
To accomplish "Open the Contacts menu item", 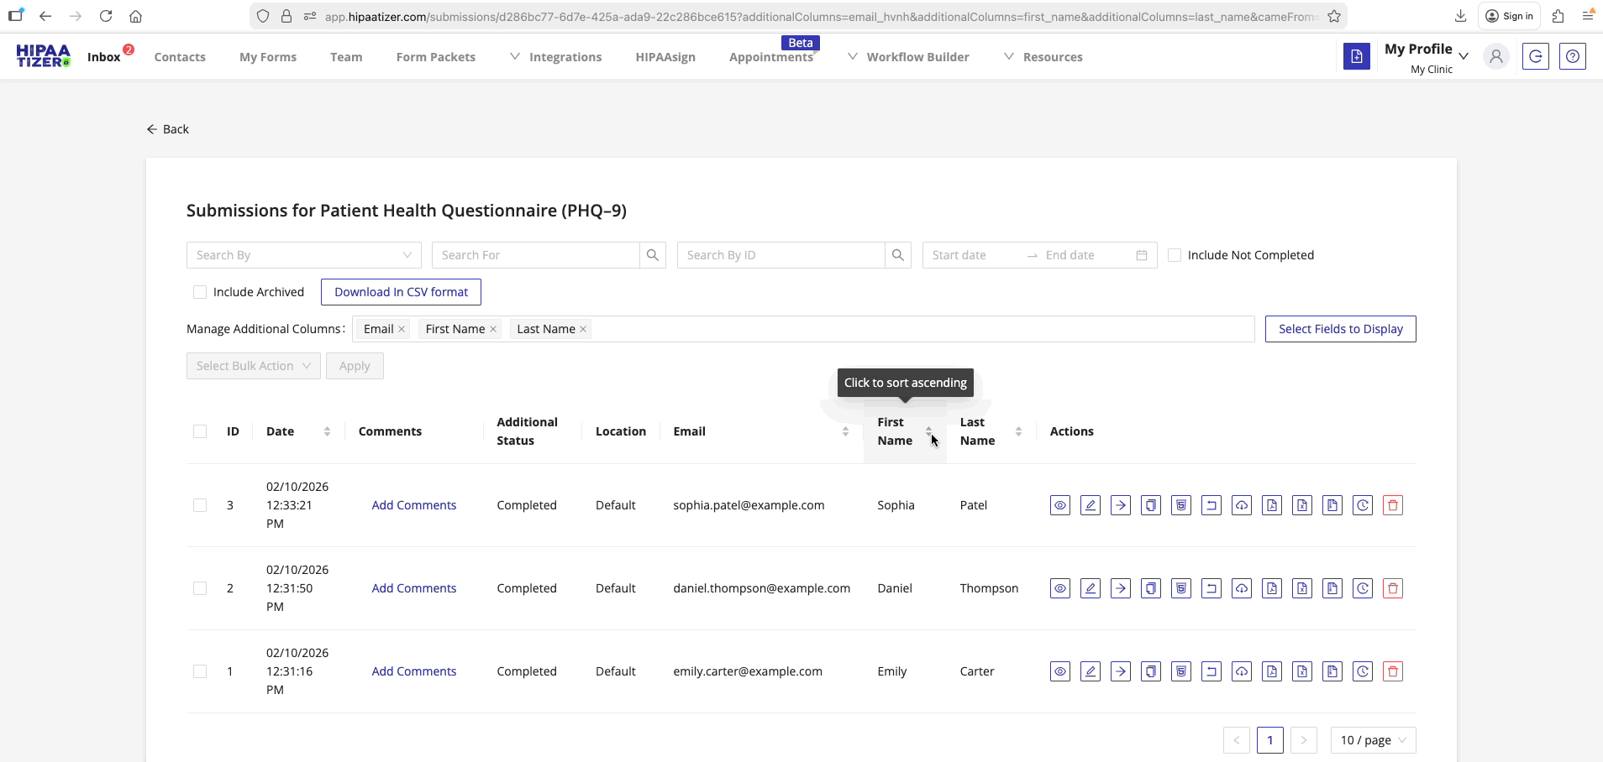I will tap(180, 57).
